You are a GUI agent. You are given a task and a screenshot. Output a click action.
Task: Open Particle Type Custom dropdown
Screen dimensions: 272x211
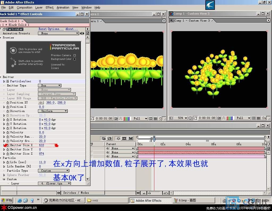[54, 171]
